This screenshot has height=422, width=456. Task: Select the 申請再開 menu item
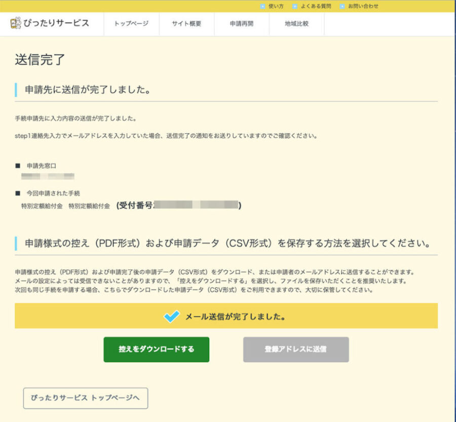(x=242, y=24)
